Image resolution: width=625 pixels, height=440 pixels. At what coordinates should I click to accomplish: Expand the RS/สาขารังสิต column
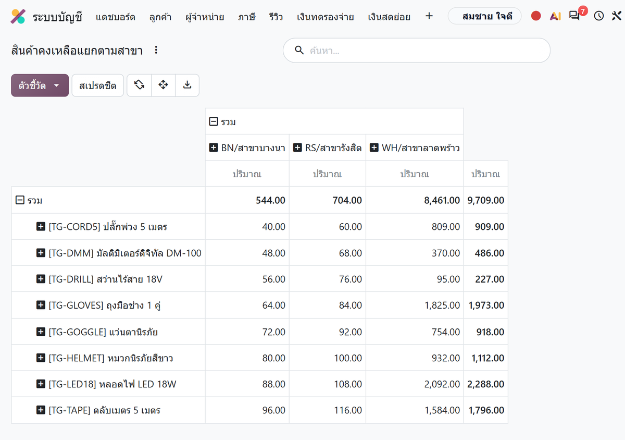[x=297, y=148]
